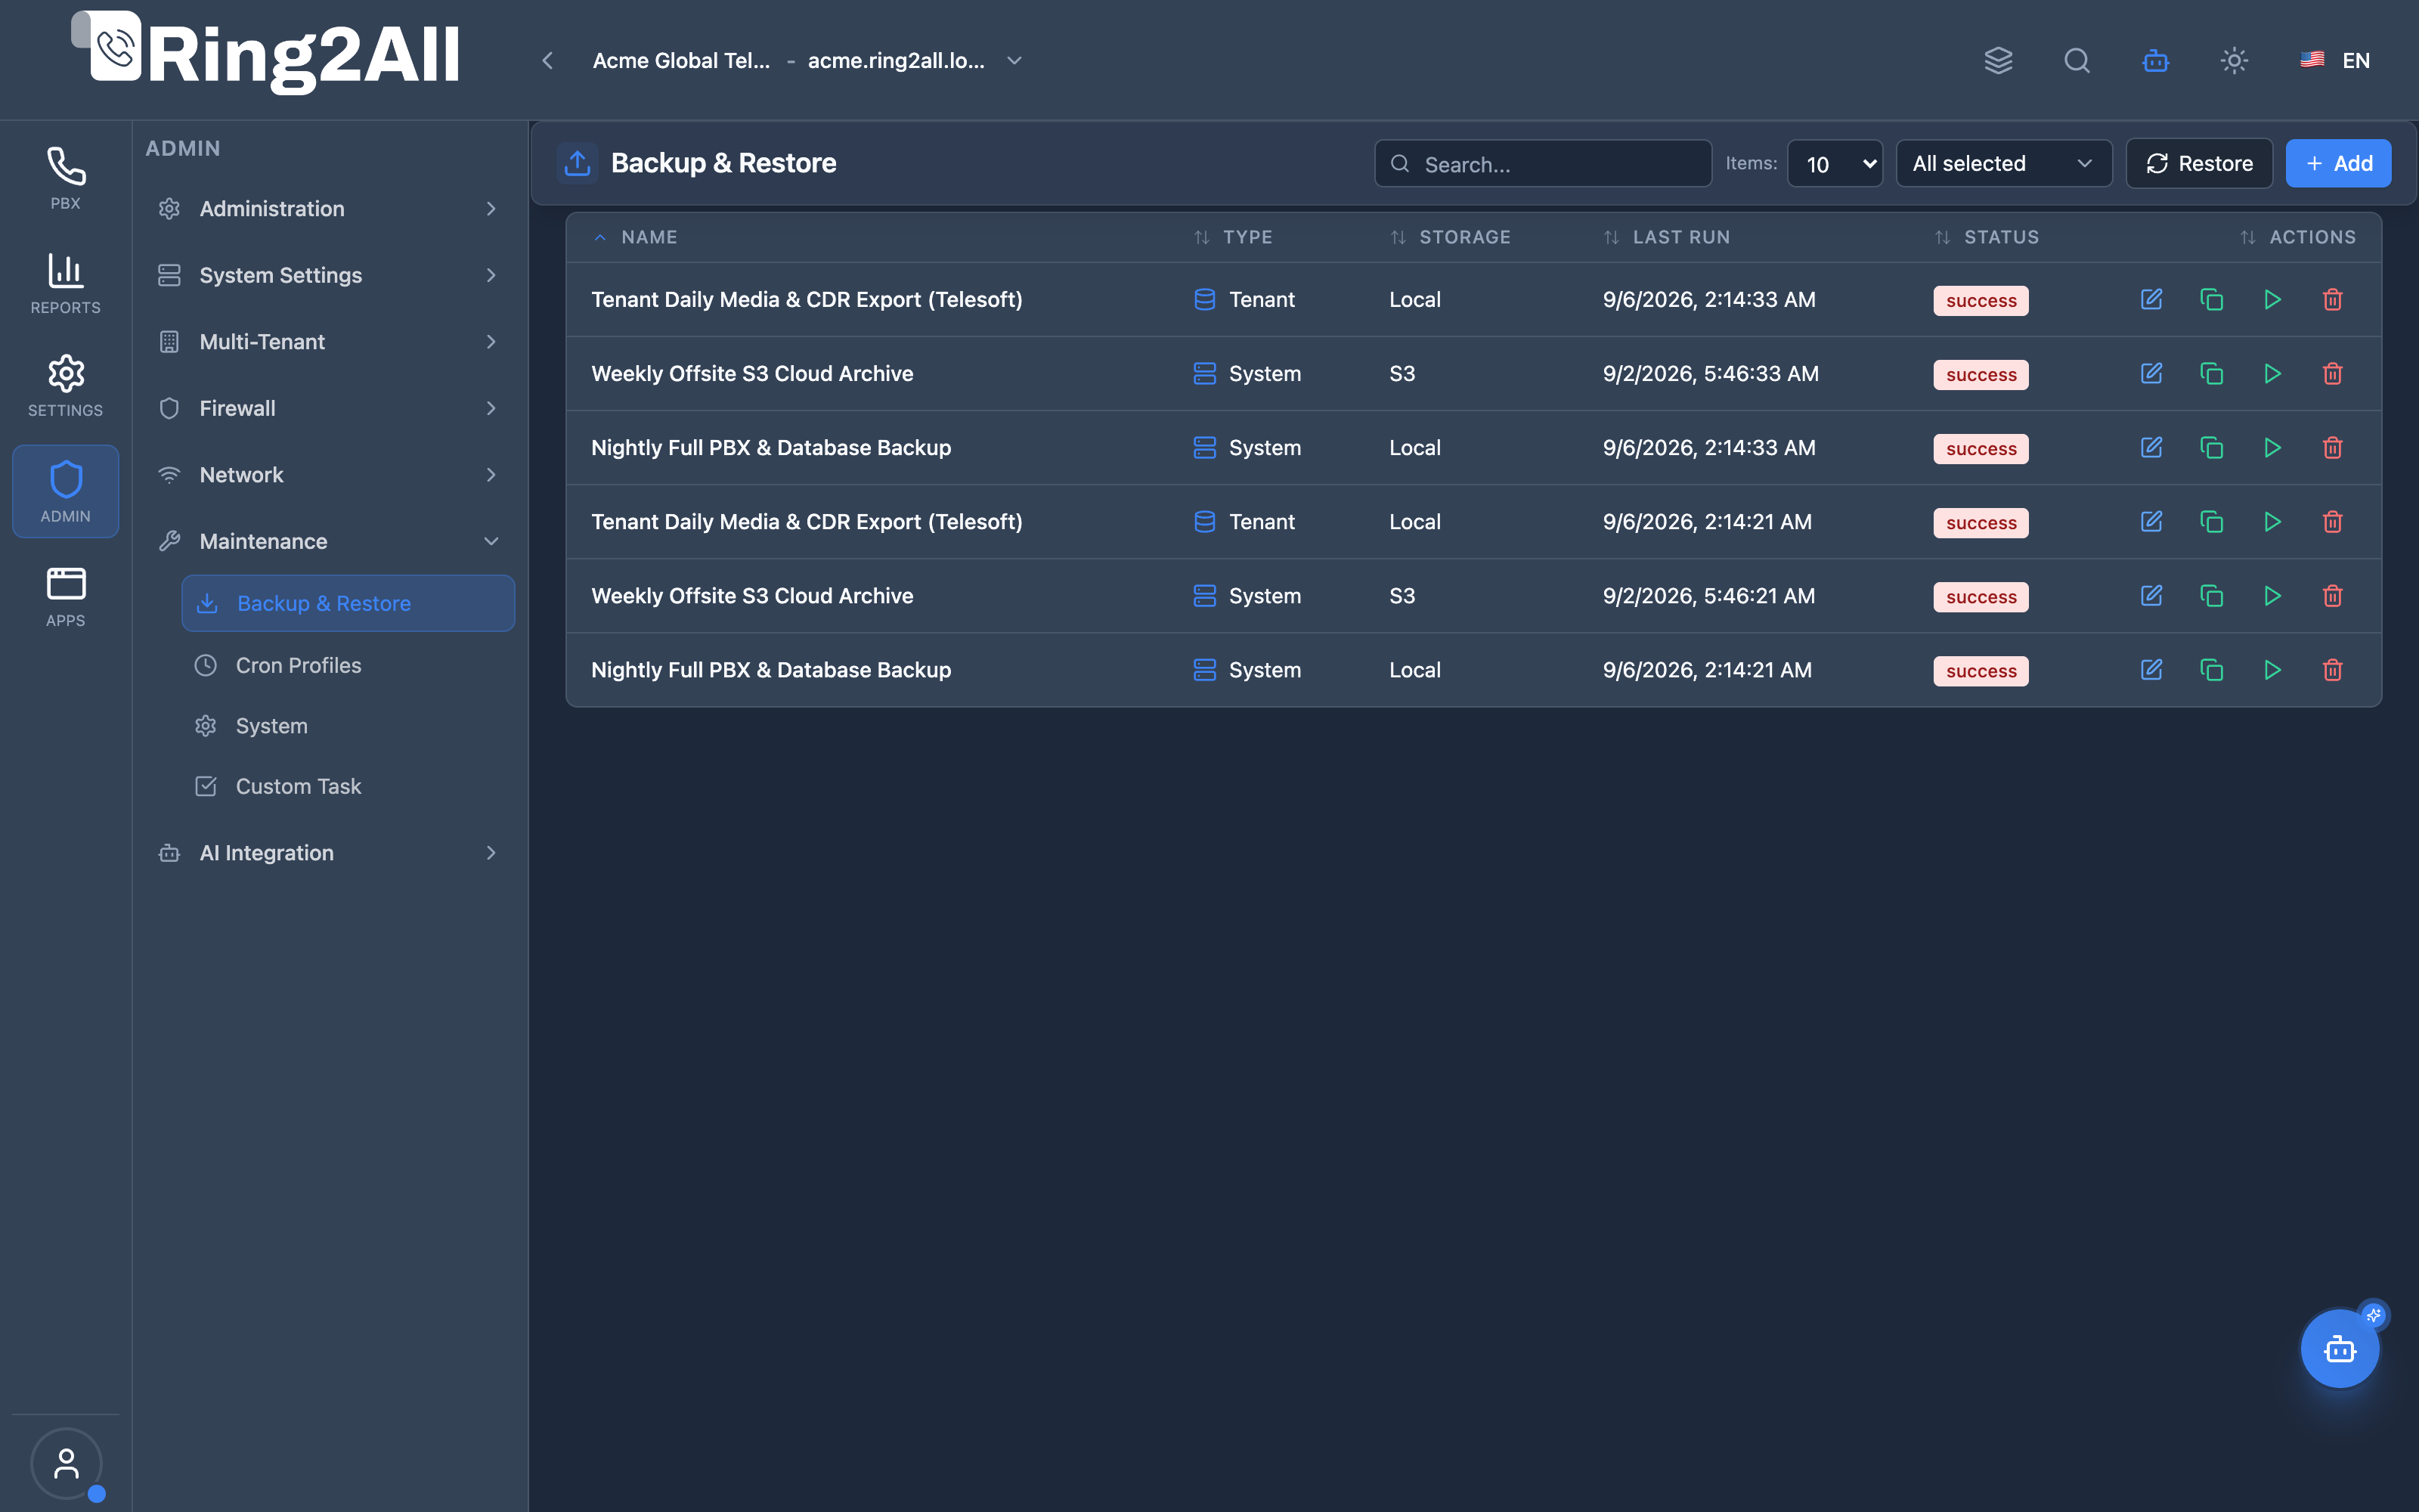2419x1512 pixels.
Task: Sort the table by Status column
Action: pos(1987,237)
